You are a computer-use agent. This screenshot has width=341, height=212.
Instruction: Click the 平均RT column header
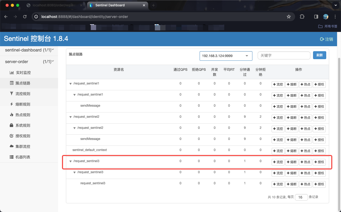pos(229,70)
